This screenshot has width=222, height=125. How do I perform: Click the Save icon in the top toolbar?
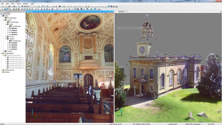(x=9, y=6)
